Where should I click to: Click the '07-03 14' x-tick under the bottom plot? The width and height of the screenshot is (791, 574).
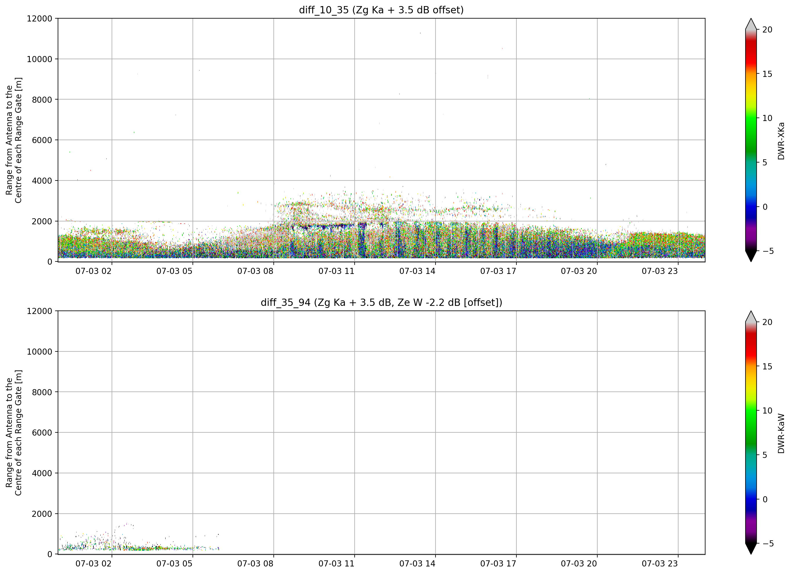click(x=417, y=564)
